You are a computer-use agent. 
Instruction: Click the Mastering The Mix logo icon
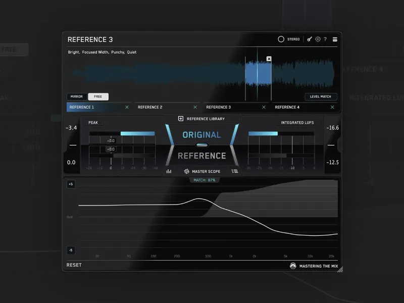pyautogui.click(x=293, y=266)
